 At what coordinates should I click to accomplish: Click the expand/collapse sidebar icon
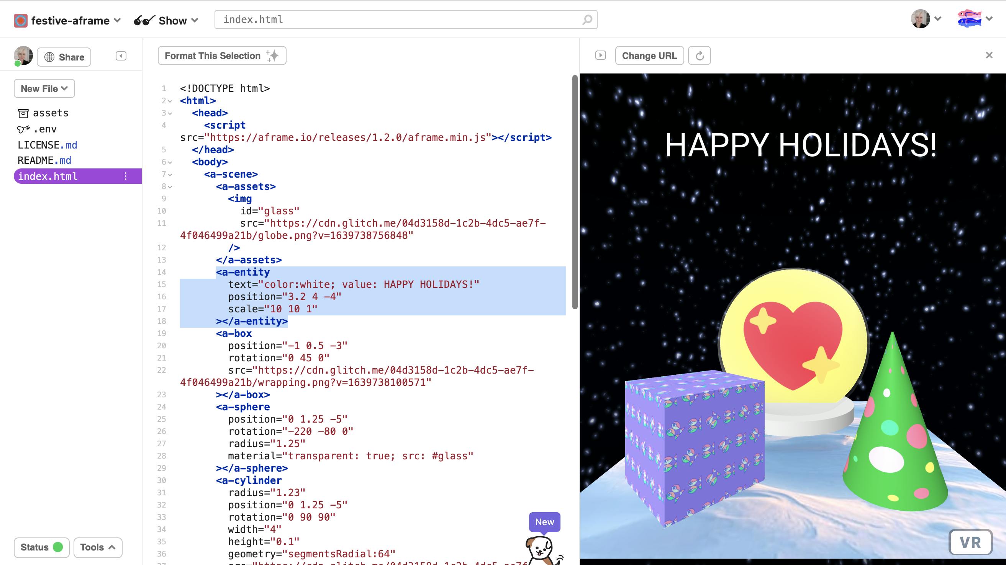click(x=121, y=56)
